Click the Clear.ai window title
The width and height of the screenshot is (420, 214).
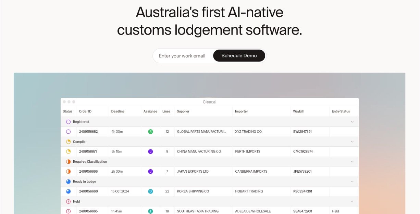click(209, 102)
